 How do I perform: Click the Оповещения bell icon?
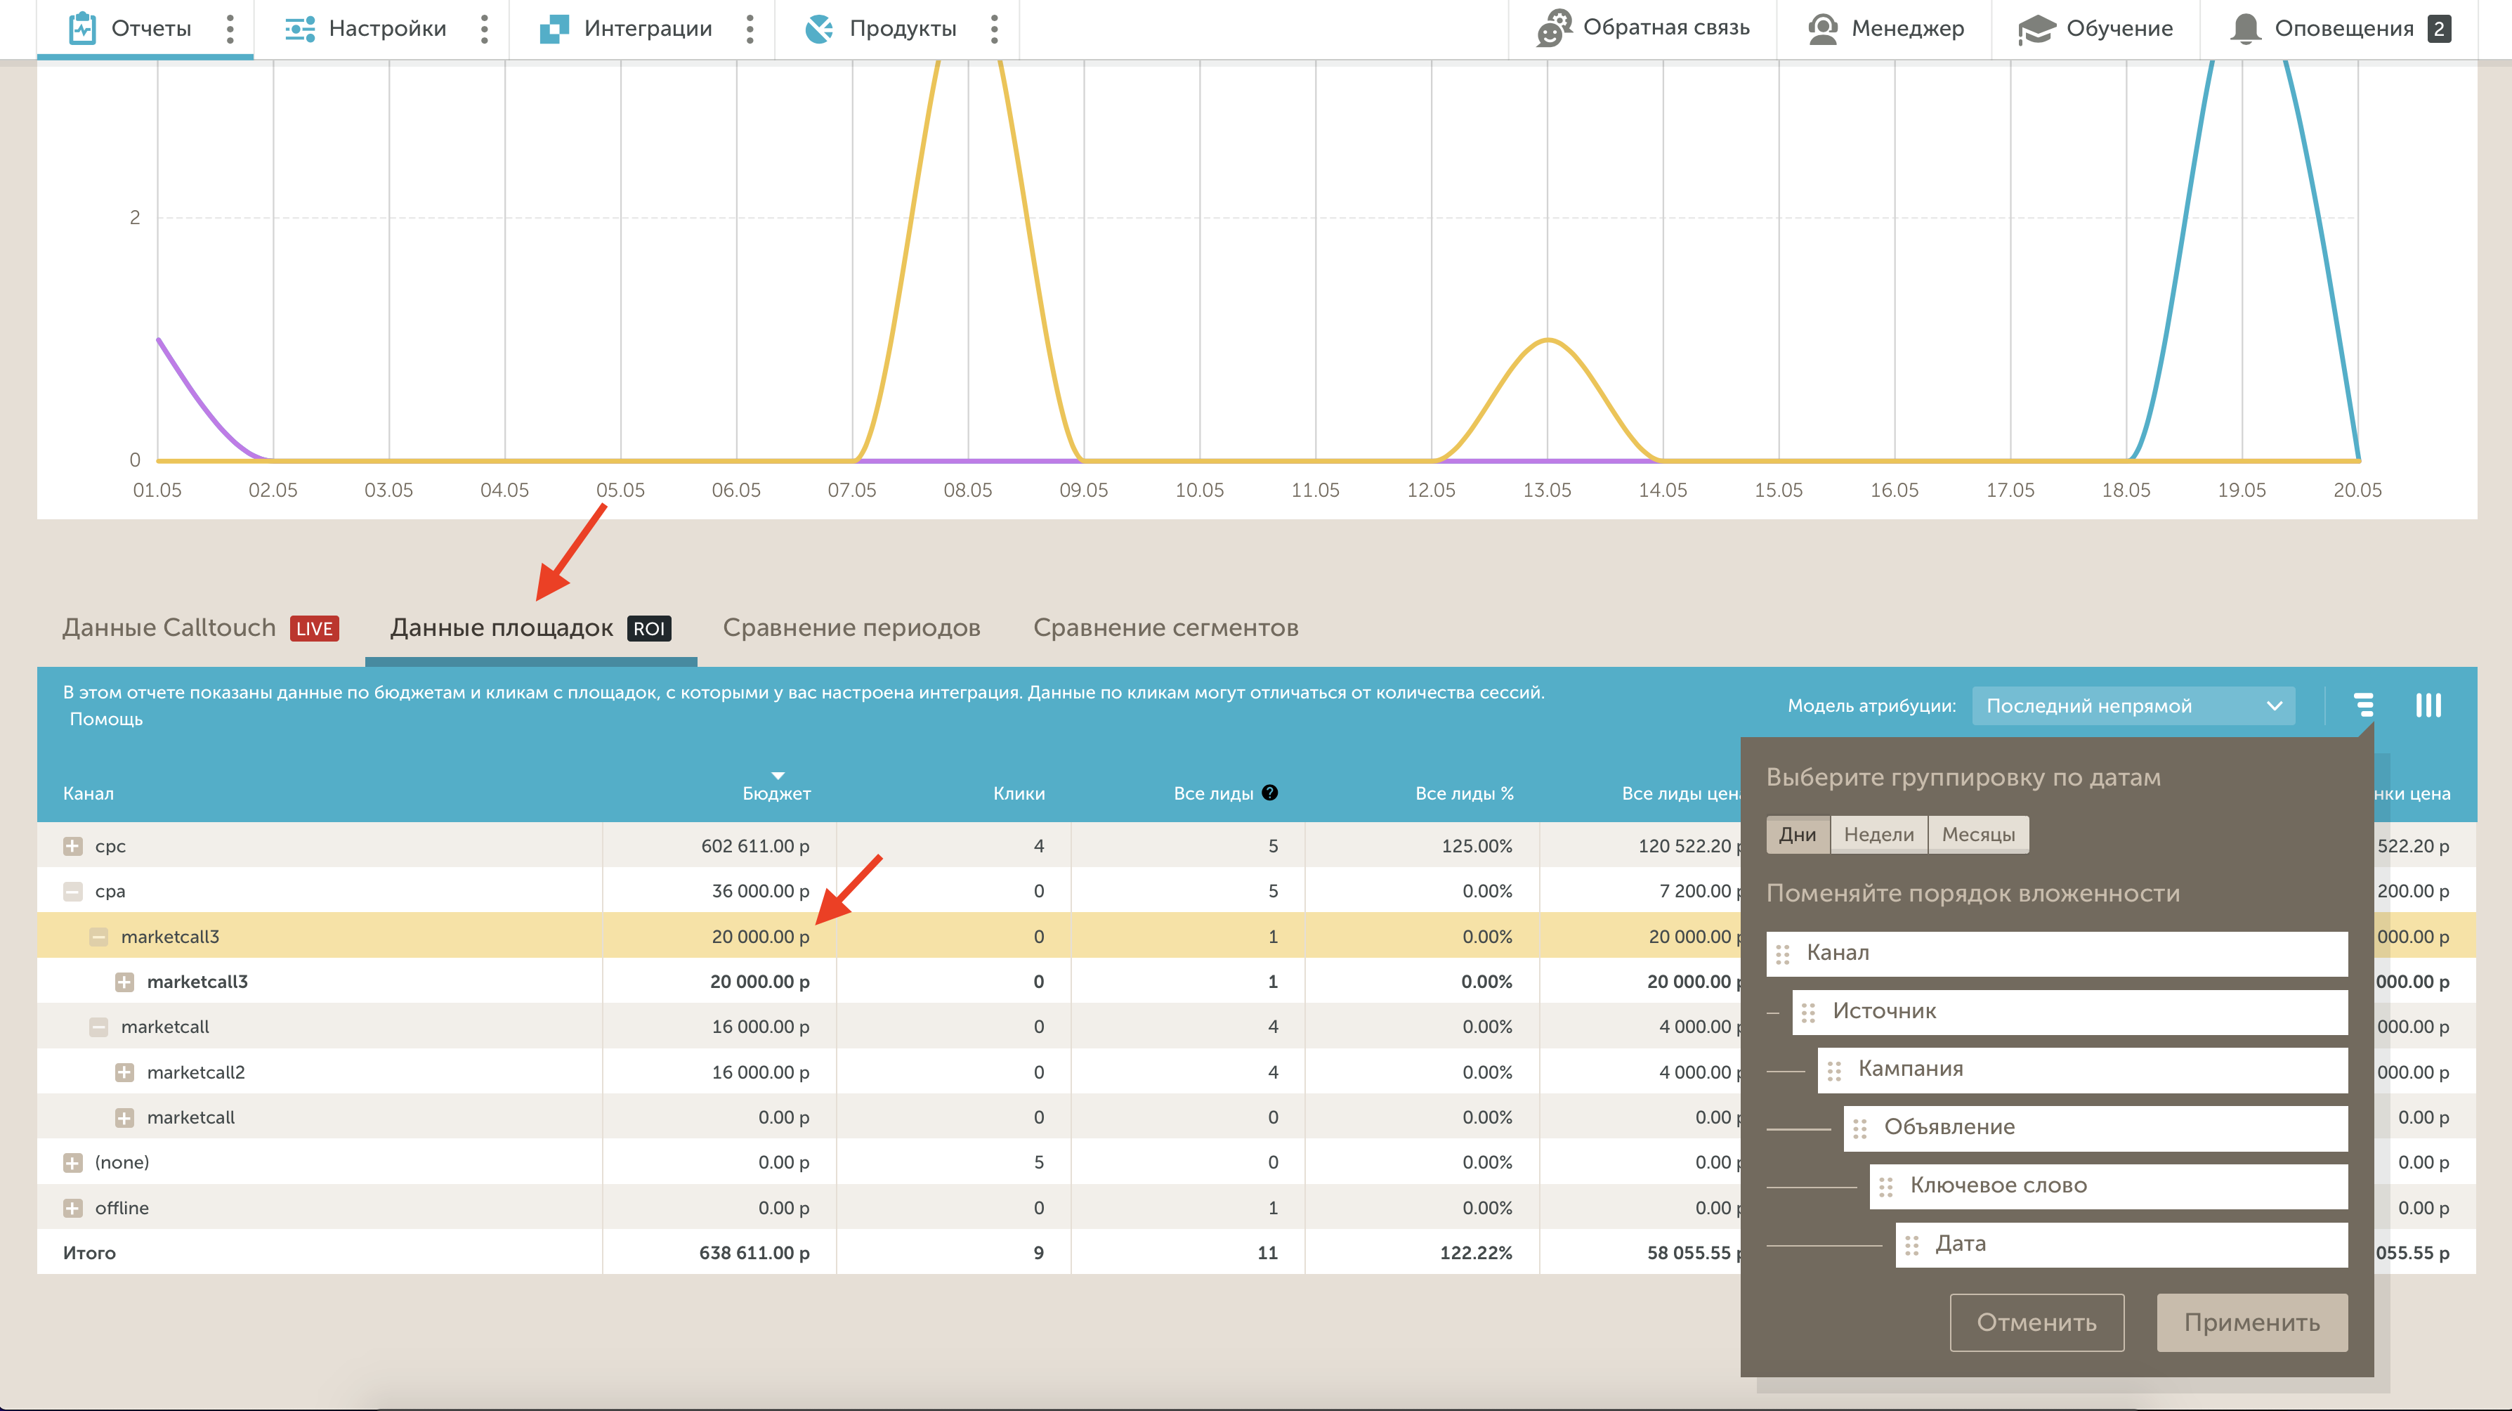pos(2246,28)
